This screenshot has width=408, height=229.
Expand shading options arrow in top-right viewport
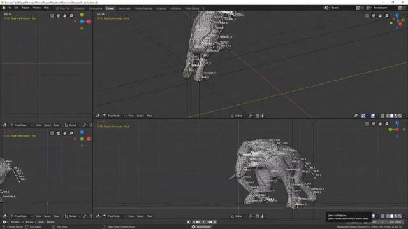(404, 116)
